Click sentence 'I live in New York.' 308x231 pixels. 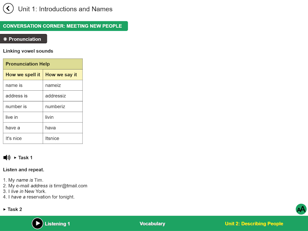(x=25, y=191)
